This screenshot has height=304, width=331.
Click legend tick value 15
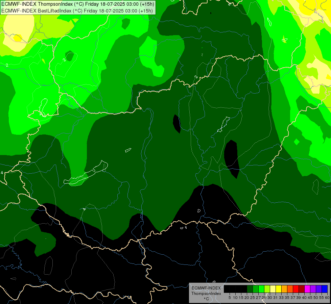[241, 298]
